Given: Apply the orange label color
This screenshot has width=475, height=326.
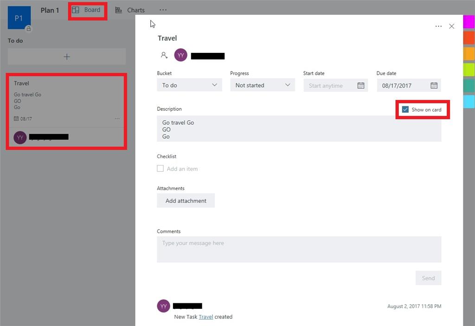Looking at the screenshot, I should [469, 54].
